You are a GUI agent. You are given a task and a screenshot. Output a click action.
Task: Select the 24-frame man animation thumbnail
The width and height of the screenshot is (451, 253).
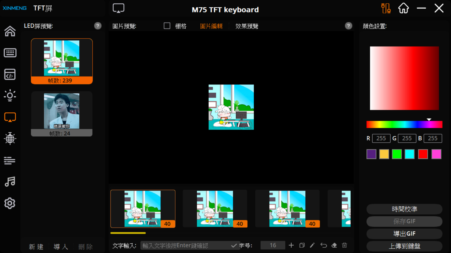62,114
